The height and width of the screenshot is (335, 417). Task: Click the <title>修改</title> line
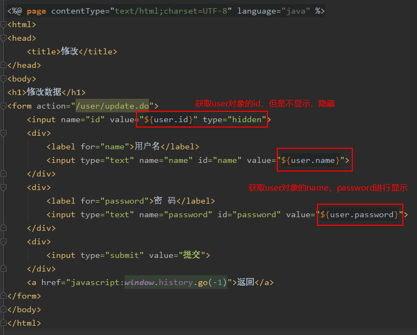[72, 51]
